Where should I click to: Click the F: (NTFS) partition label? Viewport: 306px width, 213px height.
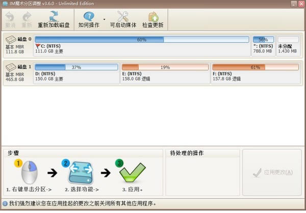click(222, 74)
